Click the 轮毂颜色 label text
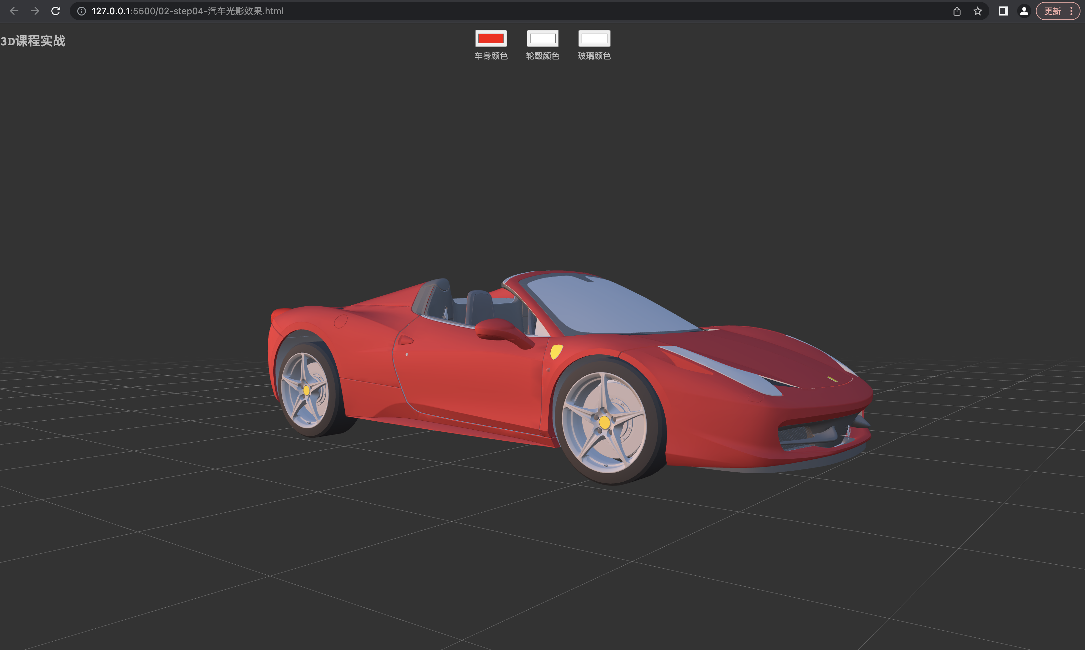The width and height of the screenshot is (1085, 650). click(542, 56)
